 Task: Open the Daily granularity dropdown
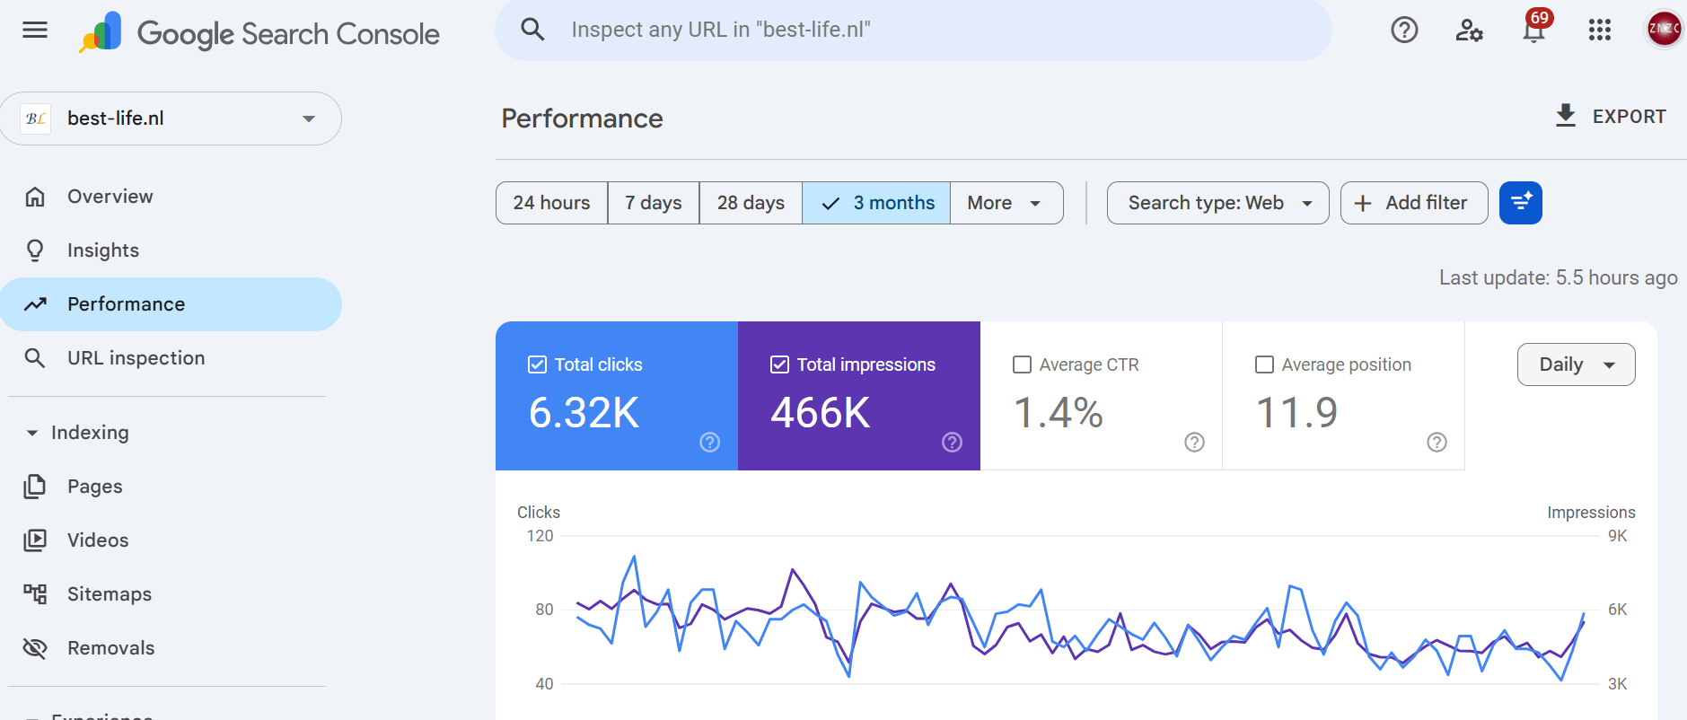1576,364
